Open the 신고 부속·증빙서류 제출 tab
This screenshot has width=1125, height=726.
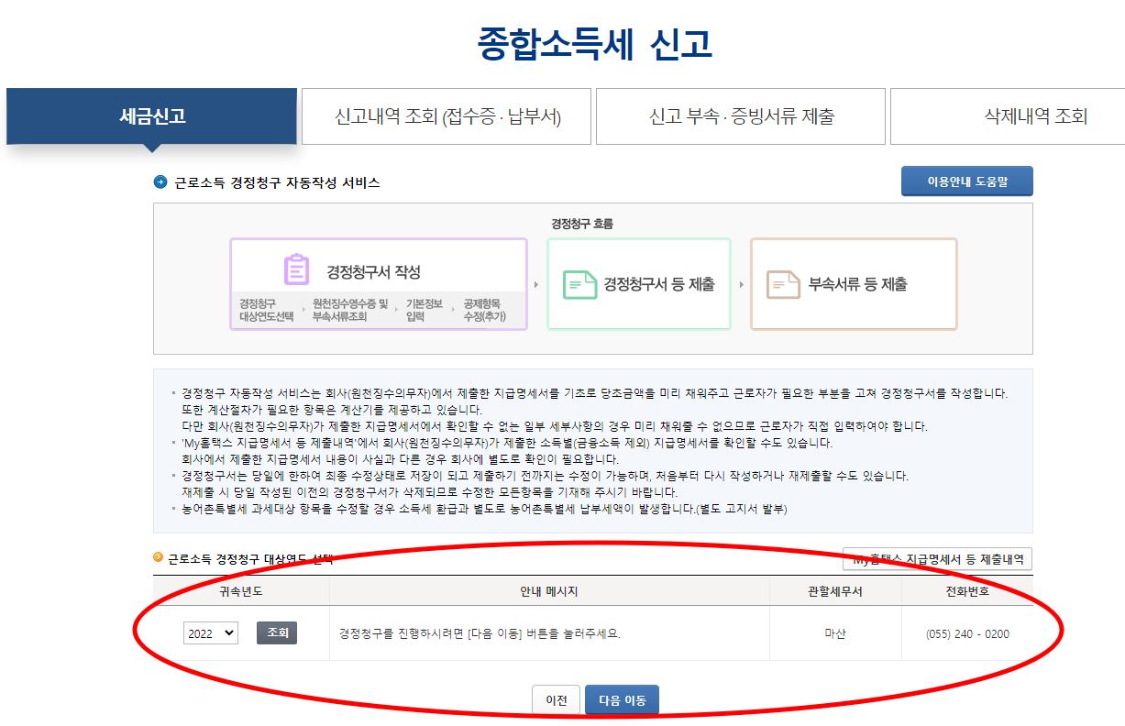[741, 116]
